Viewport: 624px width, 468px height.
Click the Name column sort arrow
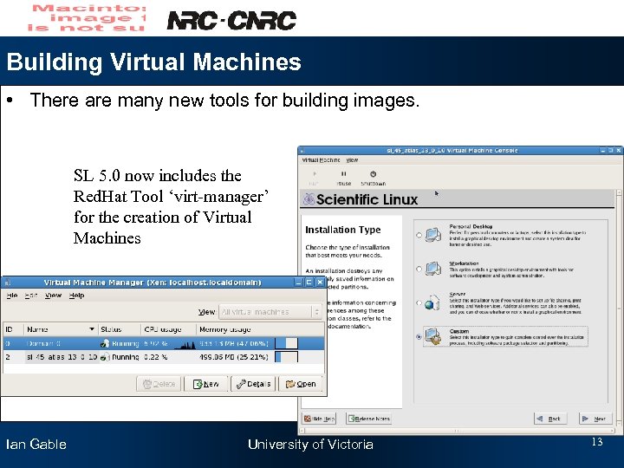pyautogui.click(x=92, y=329)
